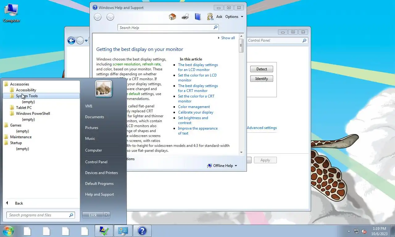This screenshot has width=395, height=237.
Task: Click the user account kitten picture
Action: coord(104,89)
